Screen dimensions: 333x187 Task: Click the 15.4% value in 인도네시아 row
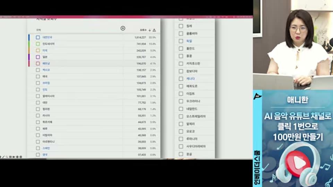(152, 44)
